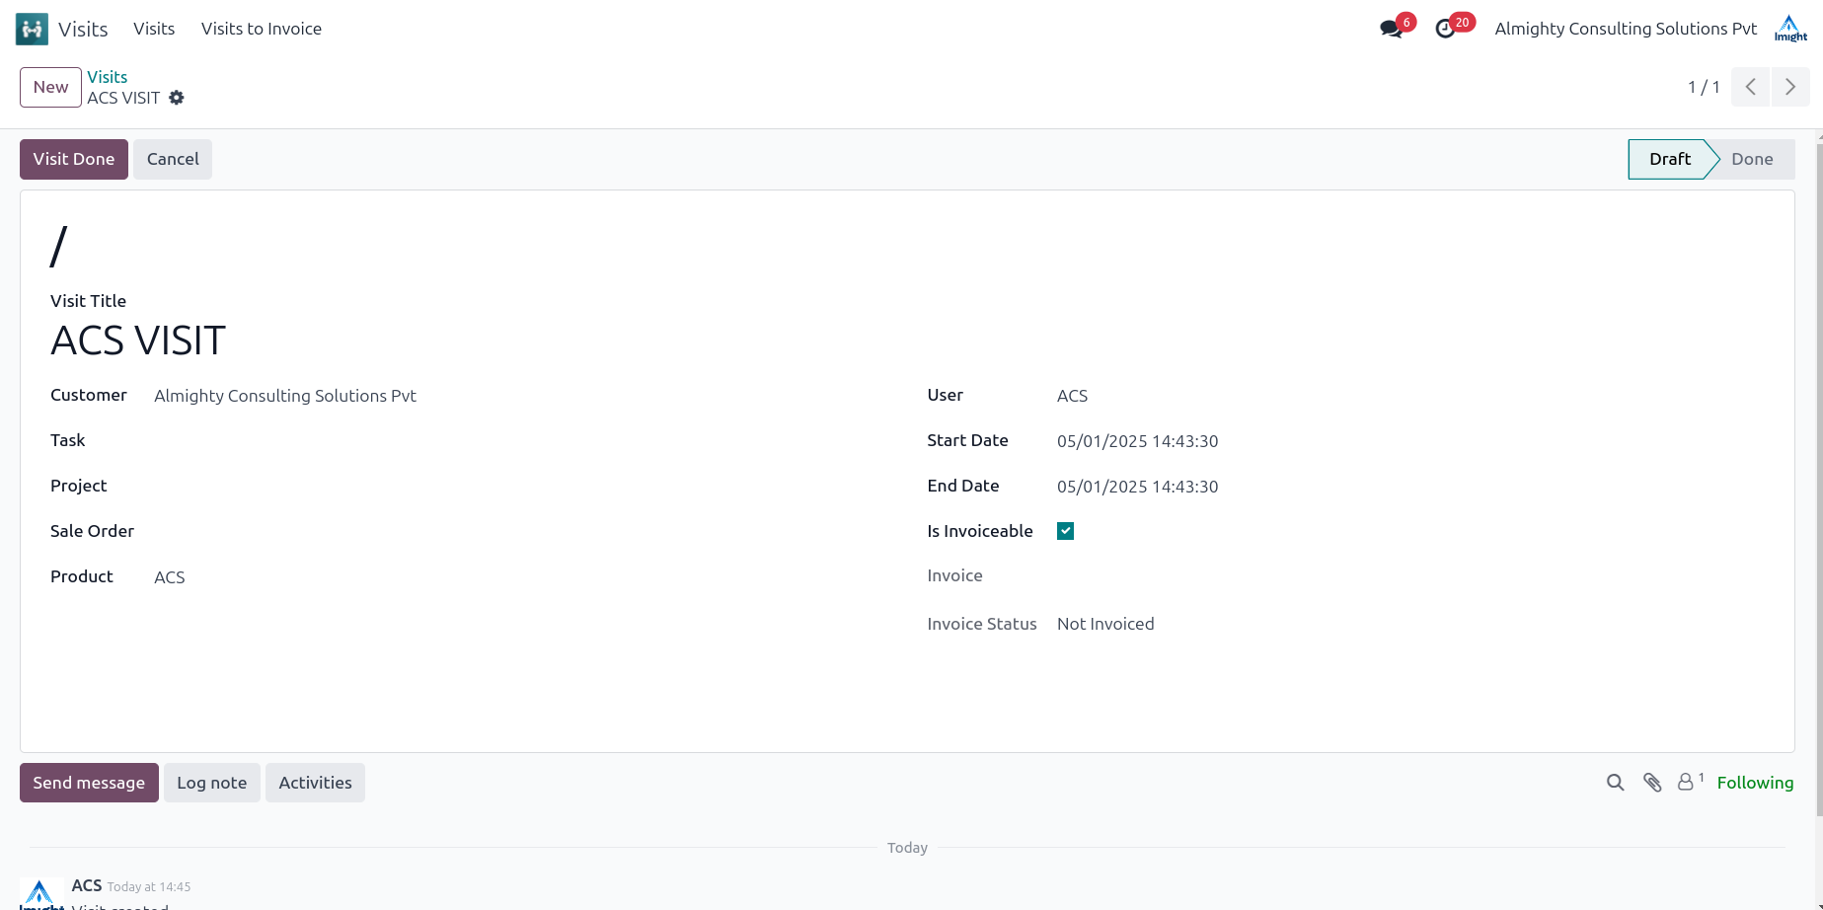Uncheck the Is Invoiceable checkbox
The image size is (1823, 910).
tap(1065, 531)
